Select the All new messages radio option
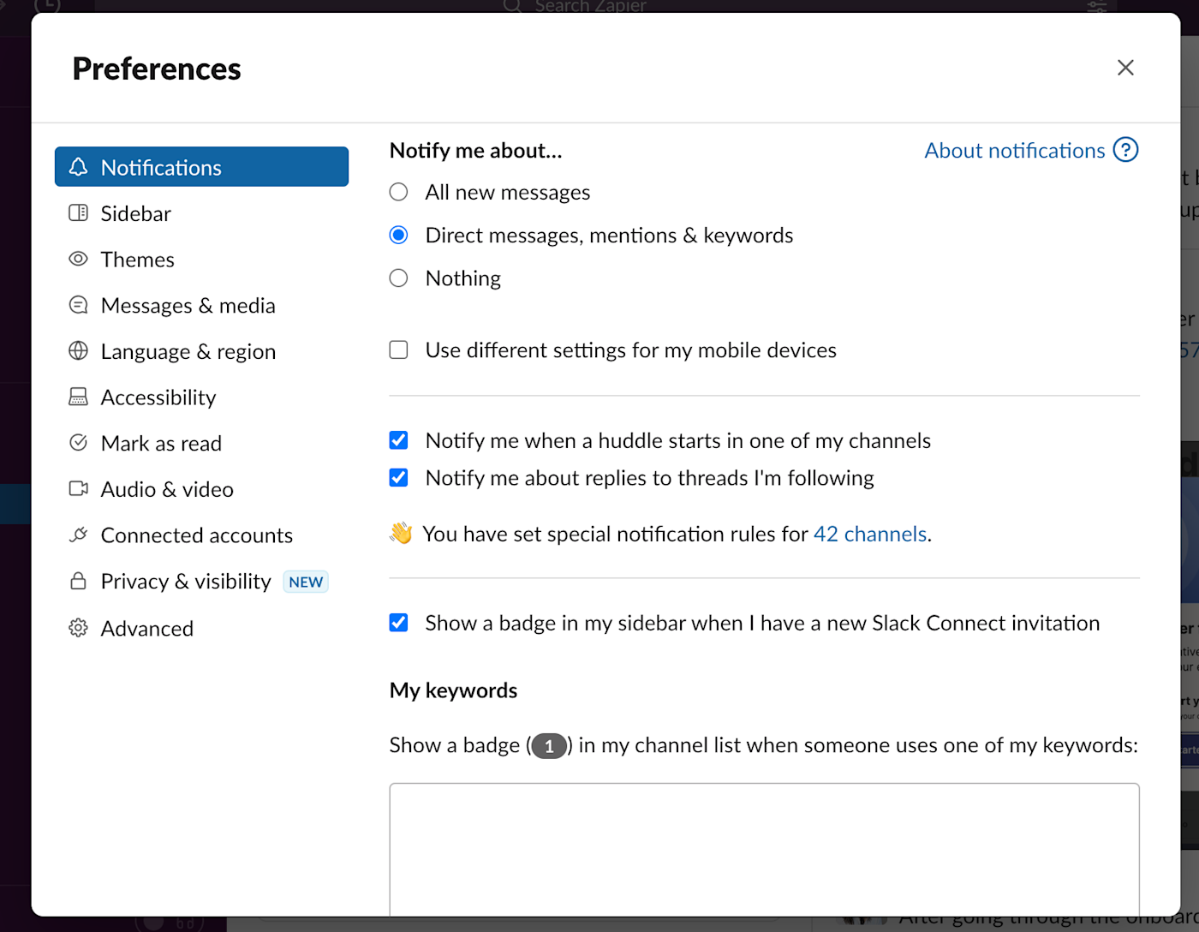 (x=398, y=192)
